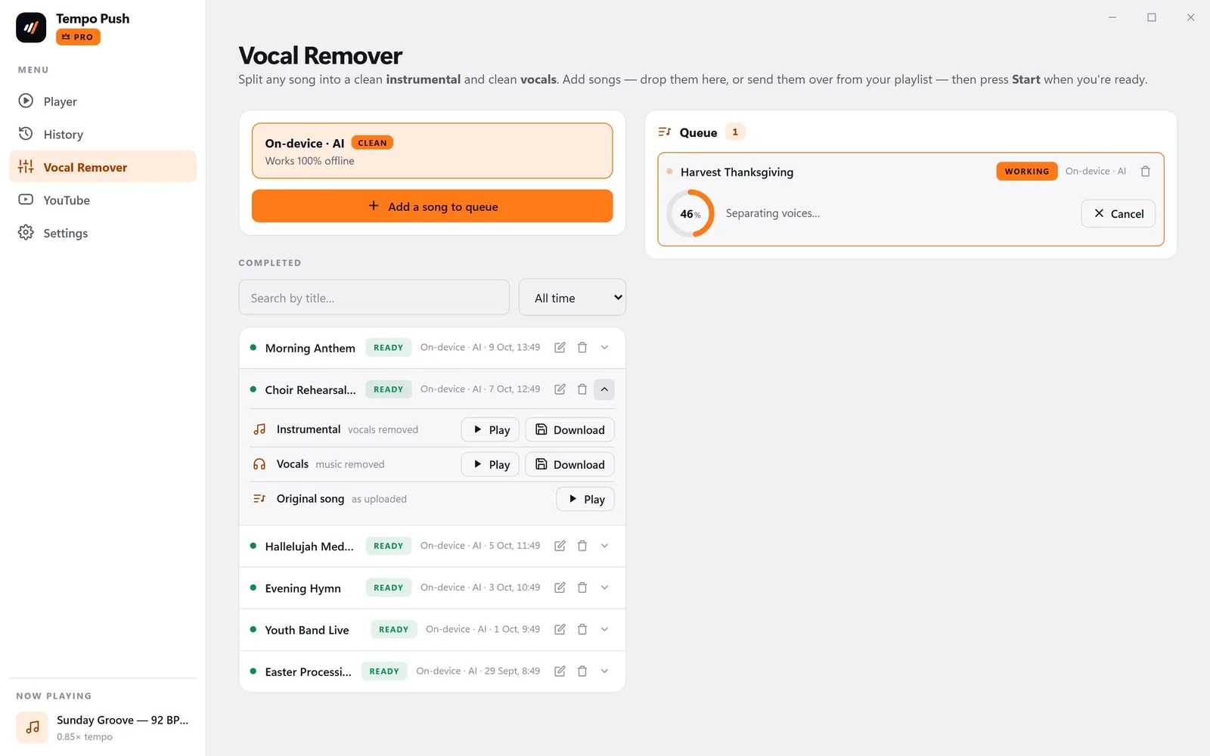Expand Youth Band Live row
The height and width of the screenshot is (756, 1210).
[x=604, y=629]
